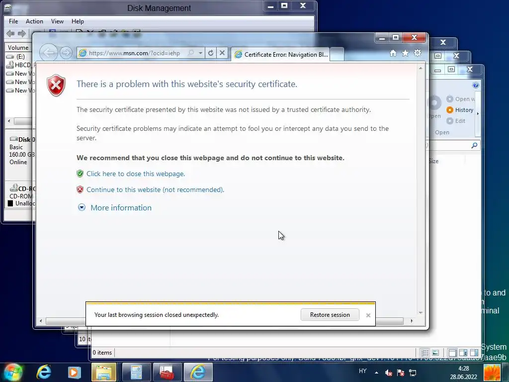Dismiss the session restore notification
The image size is (509, 382).
pyautogui.click(x=368, y=315)
